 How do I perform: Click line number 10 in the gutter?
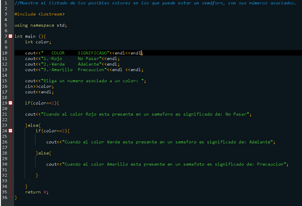(5, 53)
